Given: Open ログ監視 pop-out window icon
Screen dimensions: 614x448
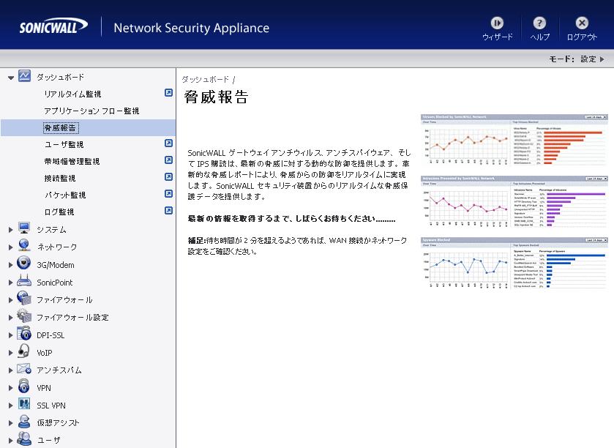Looking at the screenshot, I should 168,211.
